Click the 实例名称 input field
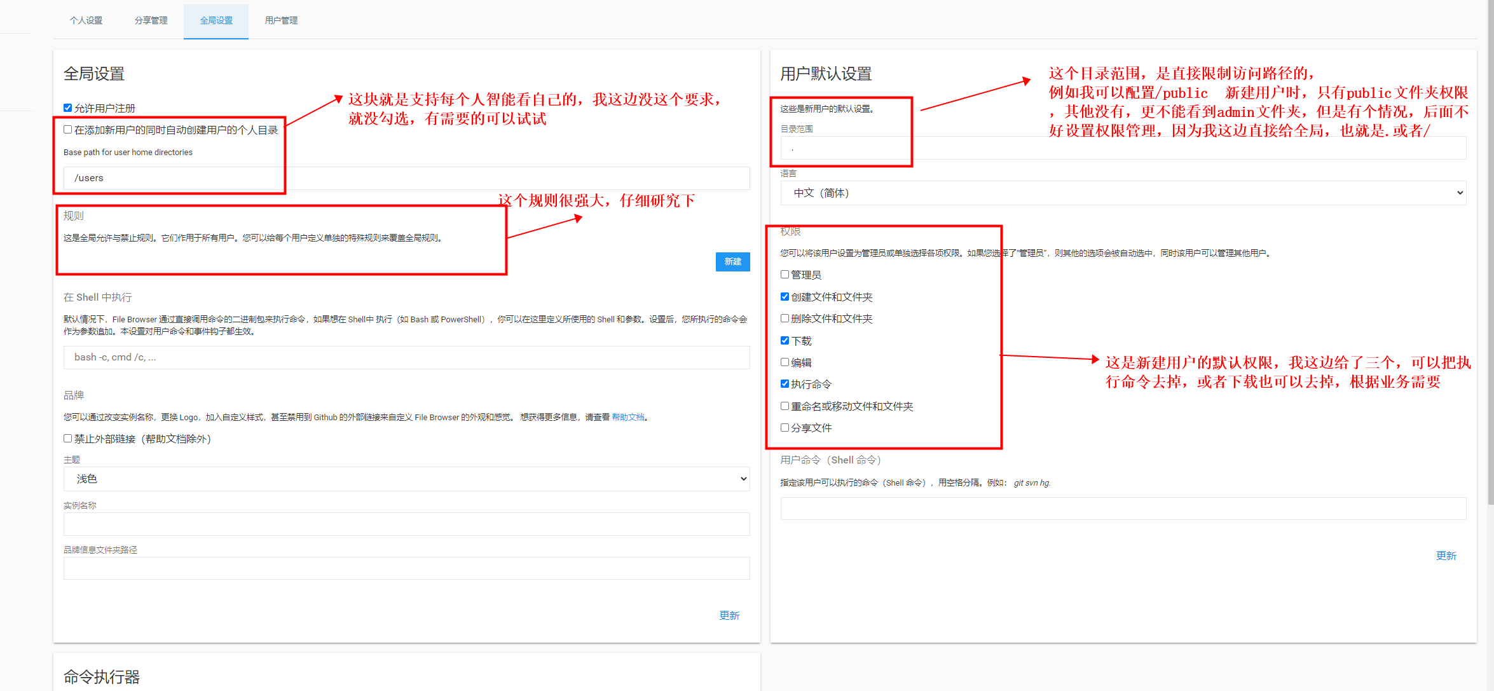Screen dimensions: 1494x691 click(407, 524)
